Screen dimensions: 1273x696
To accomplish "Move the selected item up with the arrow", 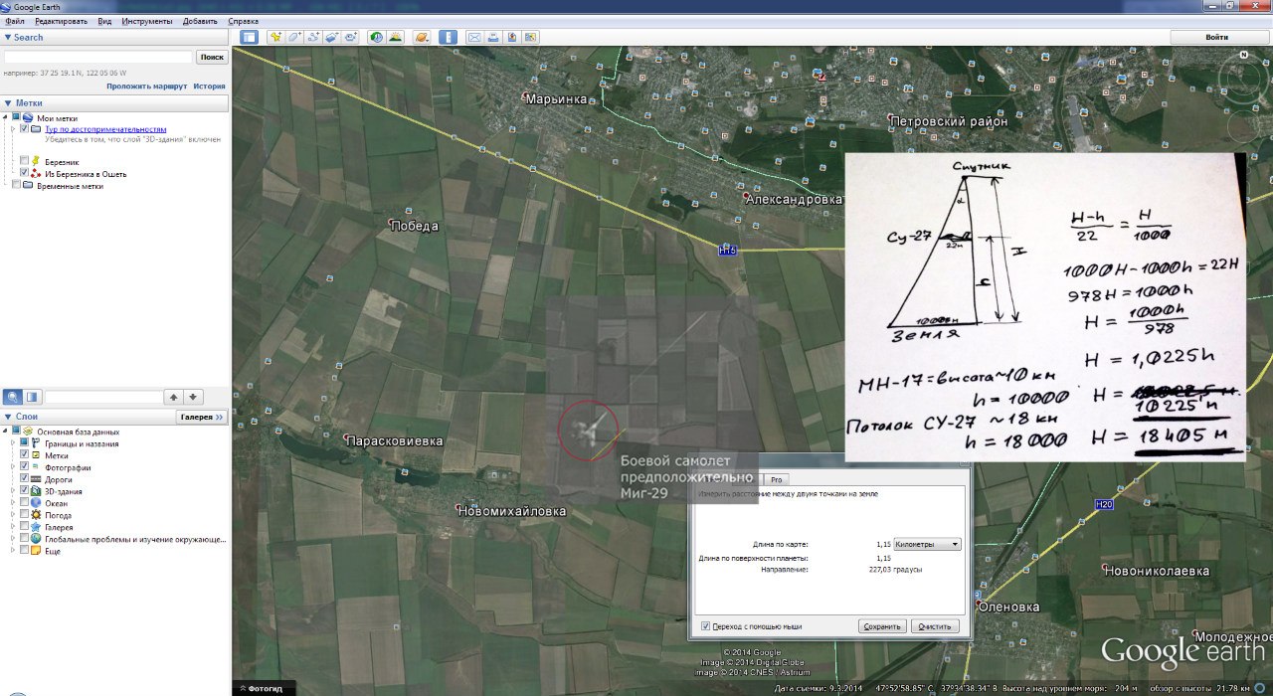I will tap(173, 396).
